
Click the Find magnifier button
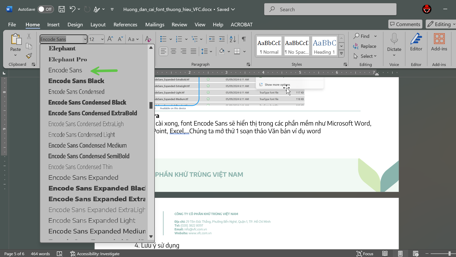tap(362, 36)
